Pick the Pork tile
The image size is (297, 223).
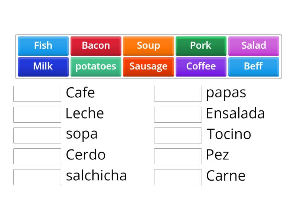click(201, 46)
